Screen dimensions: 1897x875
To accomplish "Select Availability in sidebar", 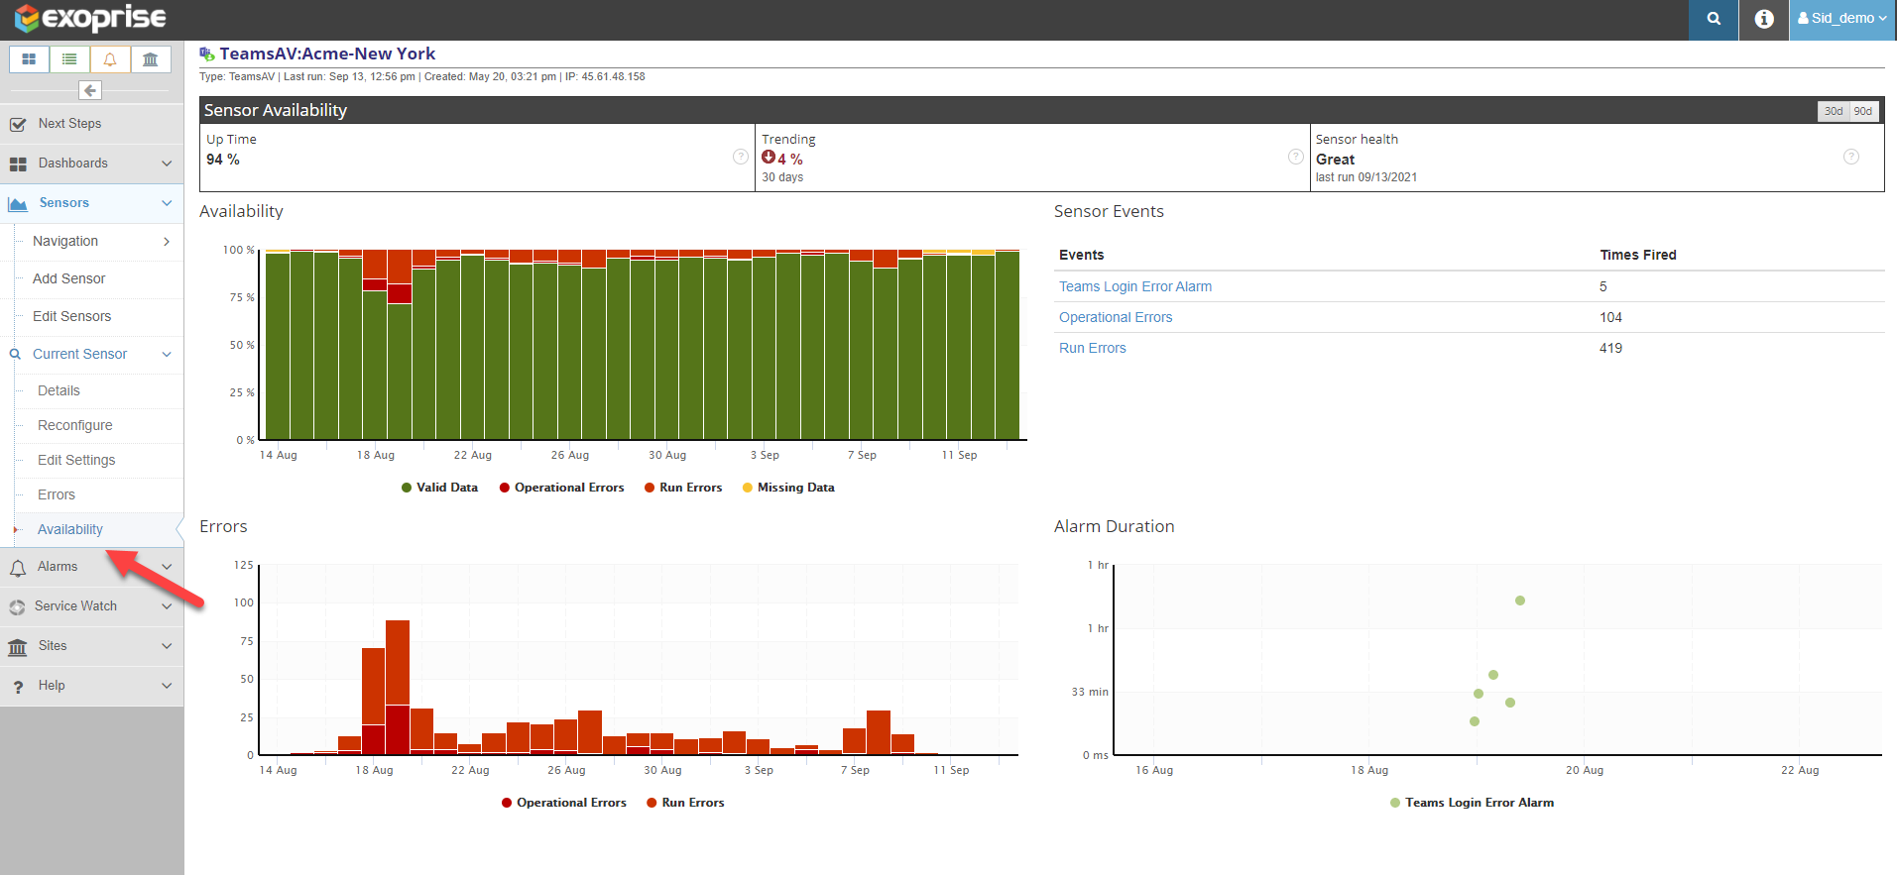I will point(69,529).
